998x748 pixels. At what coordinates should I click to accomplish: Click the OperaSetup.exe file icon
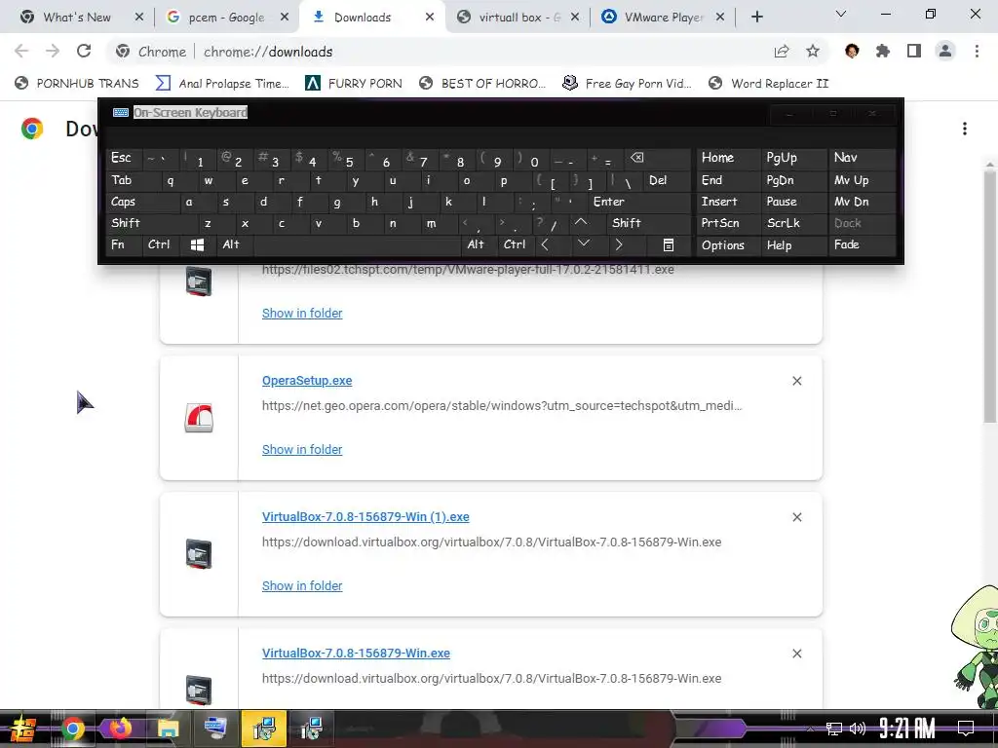pos(199,418)
